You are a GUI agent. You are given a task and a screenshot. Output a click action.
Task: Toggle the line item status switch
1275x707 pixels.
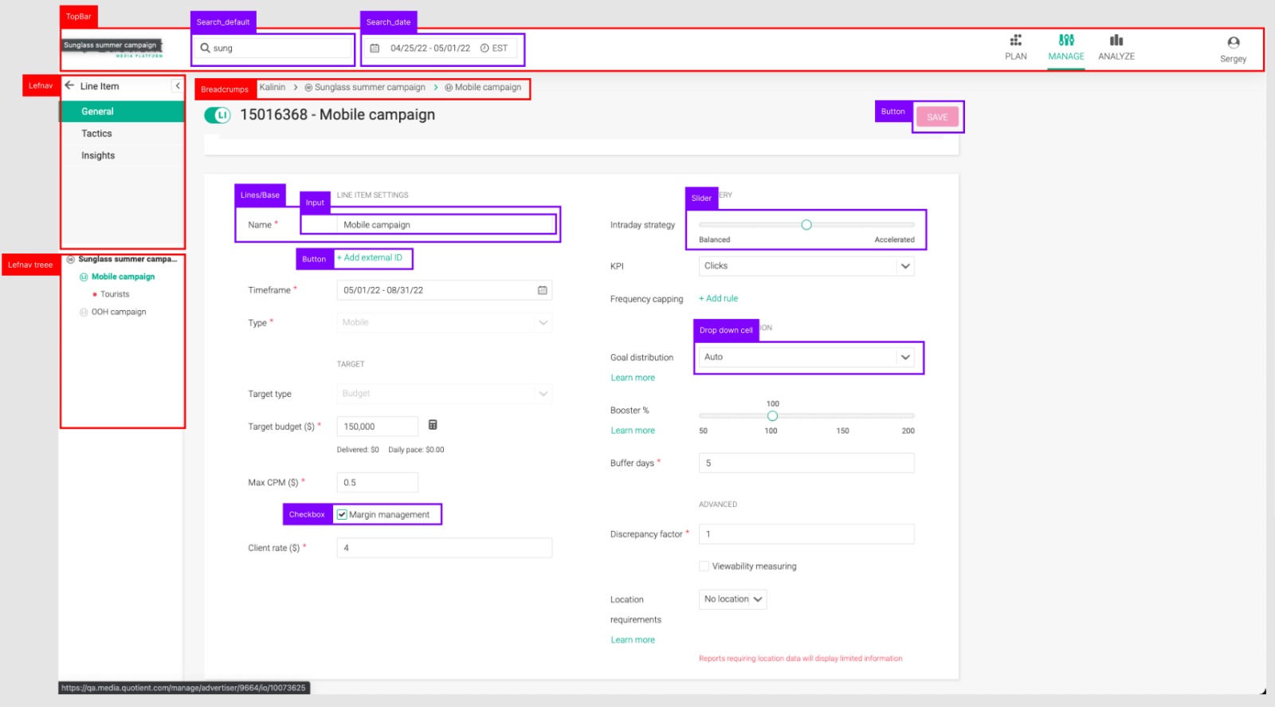tap(217, 116)
